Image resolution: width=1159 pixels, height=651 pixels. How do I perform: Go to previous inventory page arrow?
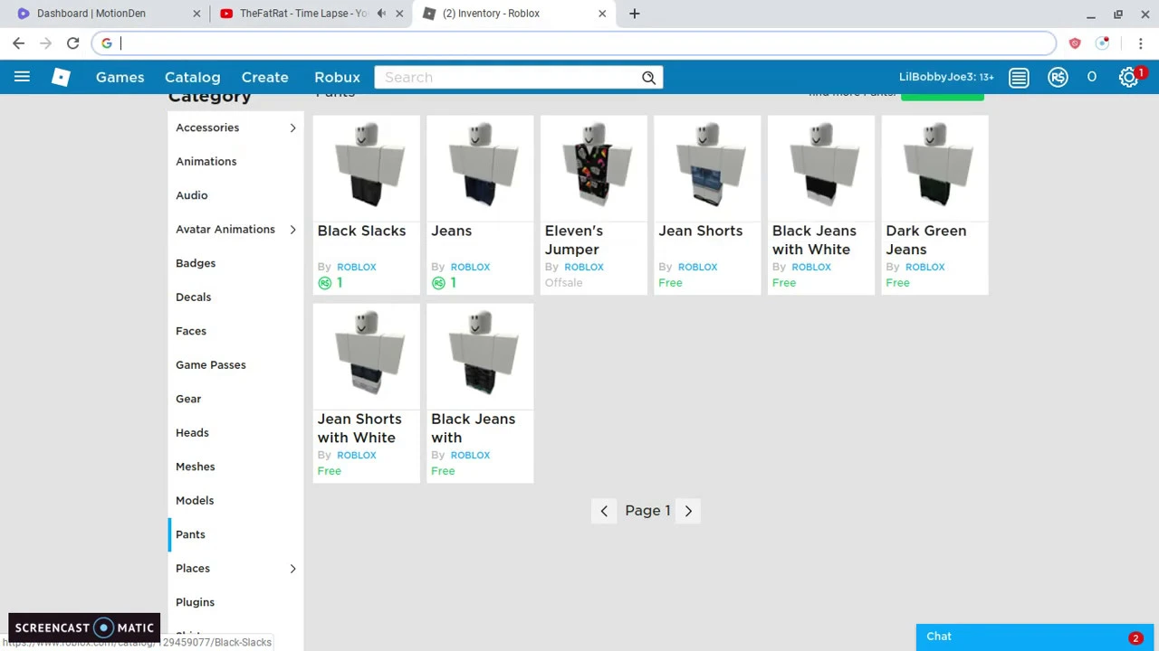click(x=604, y=511)
